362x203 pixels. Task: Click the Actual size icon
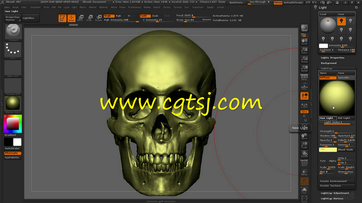tap(304, 60)
